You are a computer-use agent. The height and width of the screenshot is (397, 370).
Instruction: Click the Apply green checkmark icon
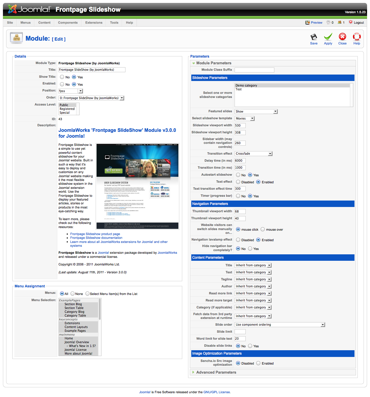[328, 37]
